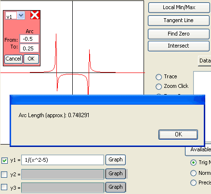Close the red Arc panel with X icon
The width and height of the screenshot is (211, 194).
[35, 15]
